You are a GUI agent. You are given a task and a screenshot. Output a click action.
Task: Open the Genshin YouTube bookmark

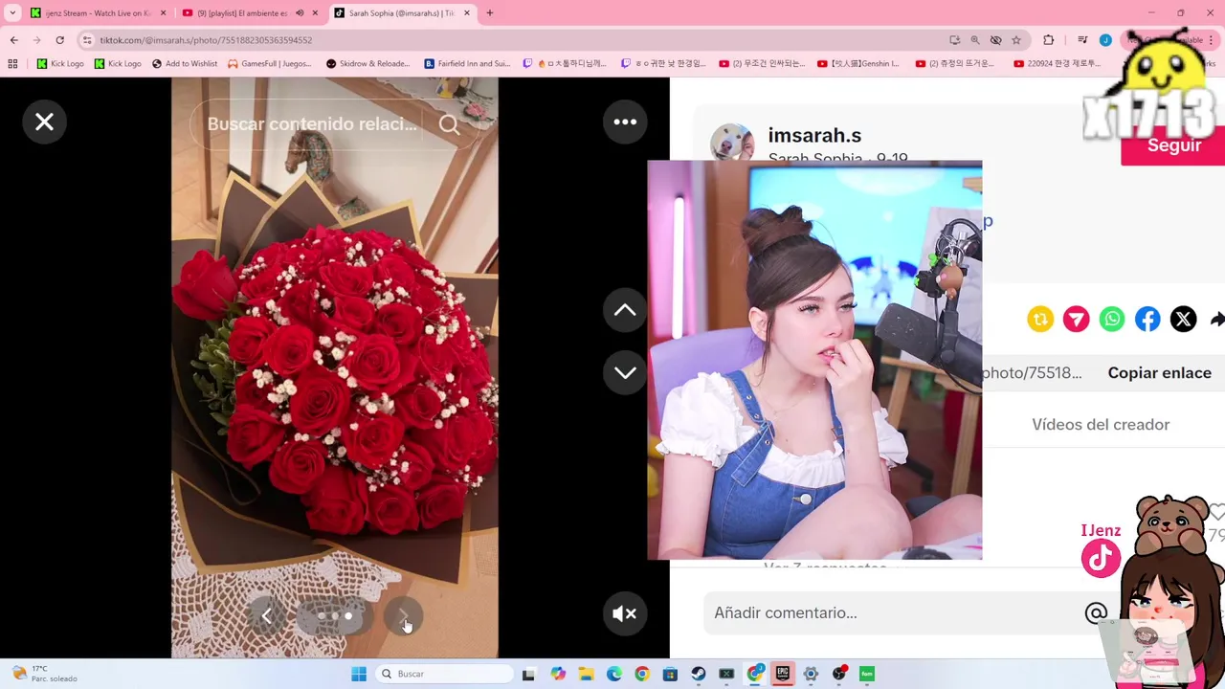(858, 64)
